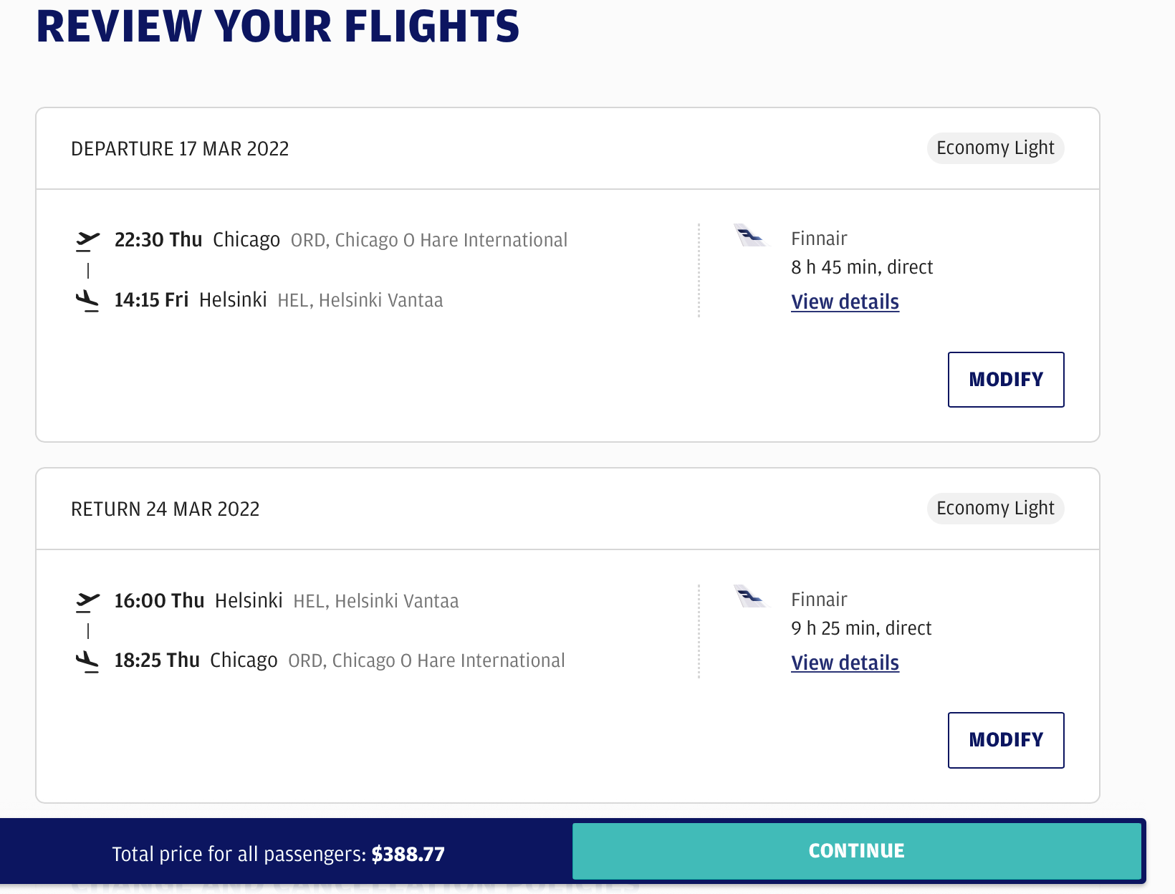Image resolution: width=1175 pixels, height=894 pixels.
Task: Click 16:00 Thu Helsinki departure time
Action: [159, 601]
